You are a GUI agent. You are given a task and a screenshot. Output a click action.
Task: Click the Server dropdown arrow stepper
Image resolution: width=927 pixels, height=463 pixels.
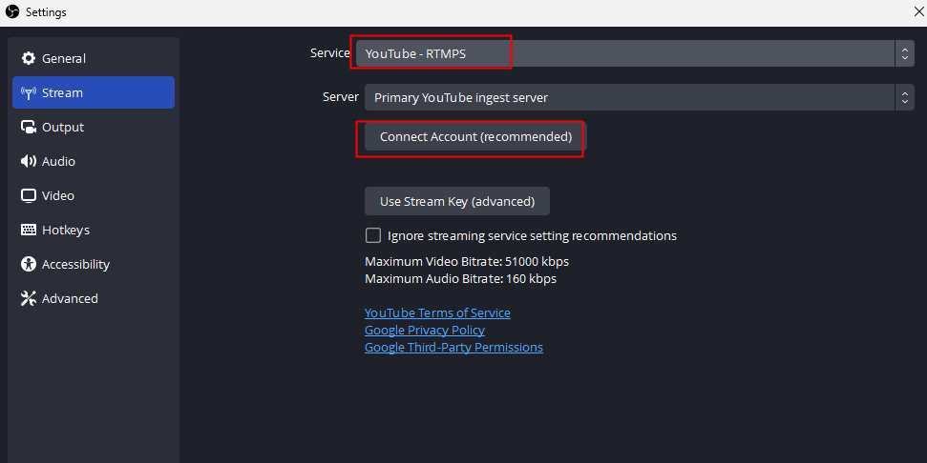coord(904,97)
